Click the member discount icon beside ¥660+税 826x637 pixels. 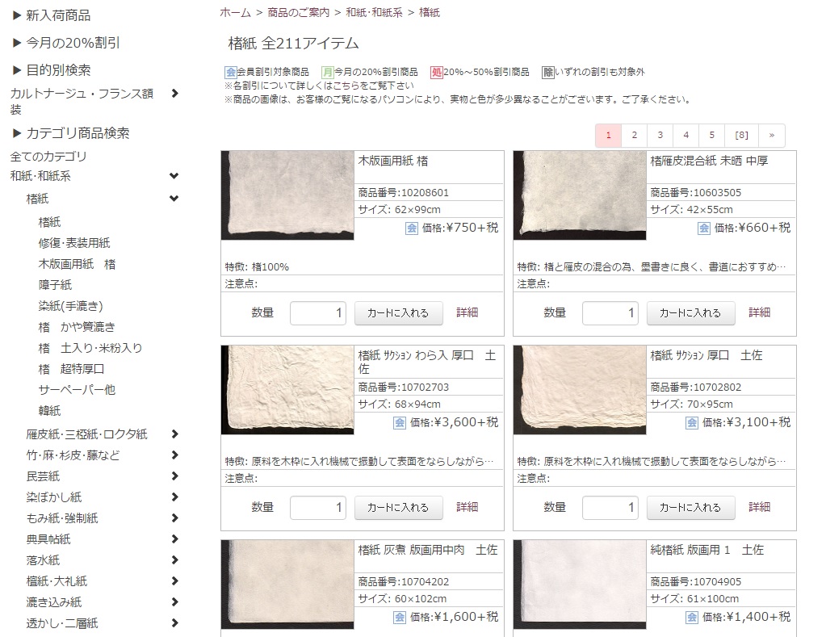pos(704,228)
